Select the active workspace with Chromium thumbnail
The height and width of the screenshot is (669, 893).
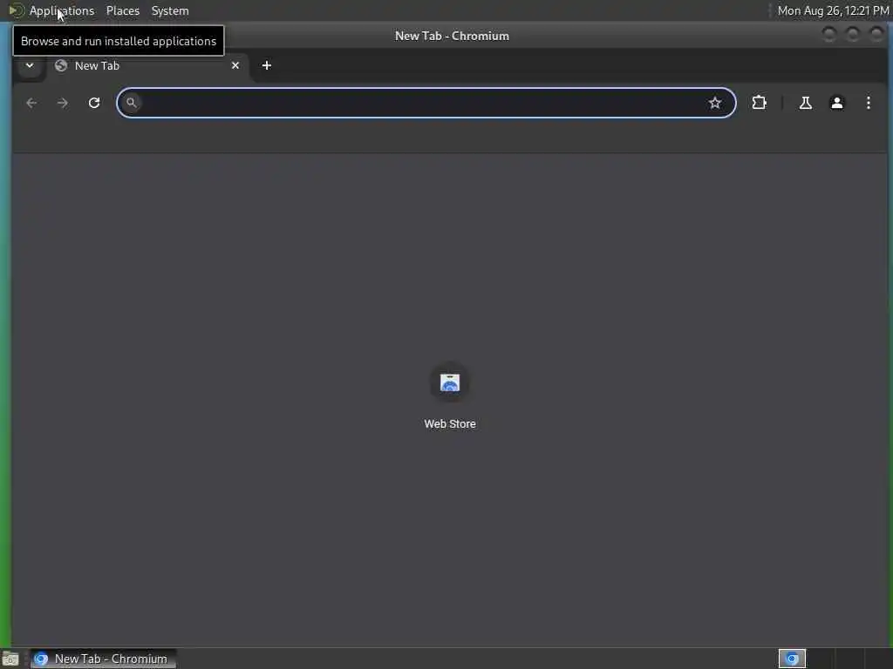pos(792,659)
